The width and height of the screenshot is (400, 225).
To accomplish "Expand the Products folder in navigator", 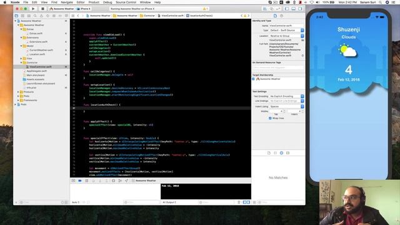I will pos(18,92).
